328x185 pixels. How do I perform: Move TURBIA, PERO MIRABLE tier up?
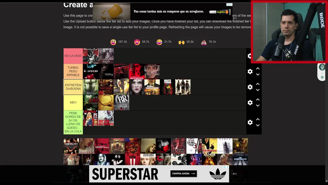coord(258,69)
